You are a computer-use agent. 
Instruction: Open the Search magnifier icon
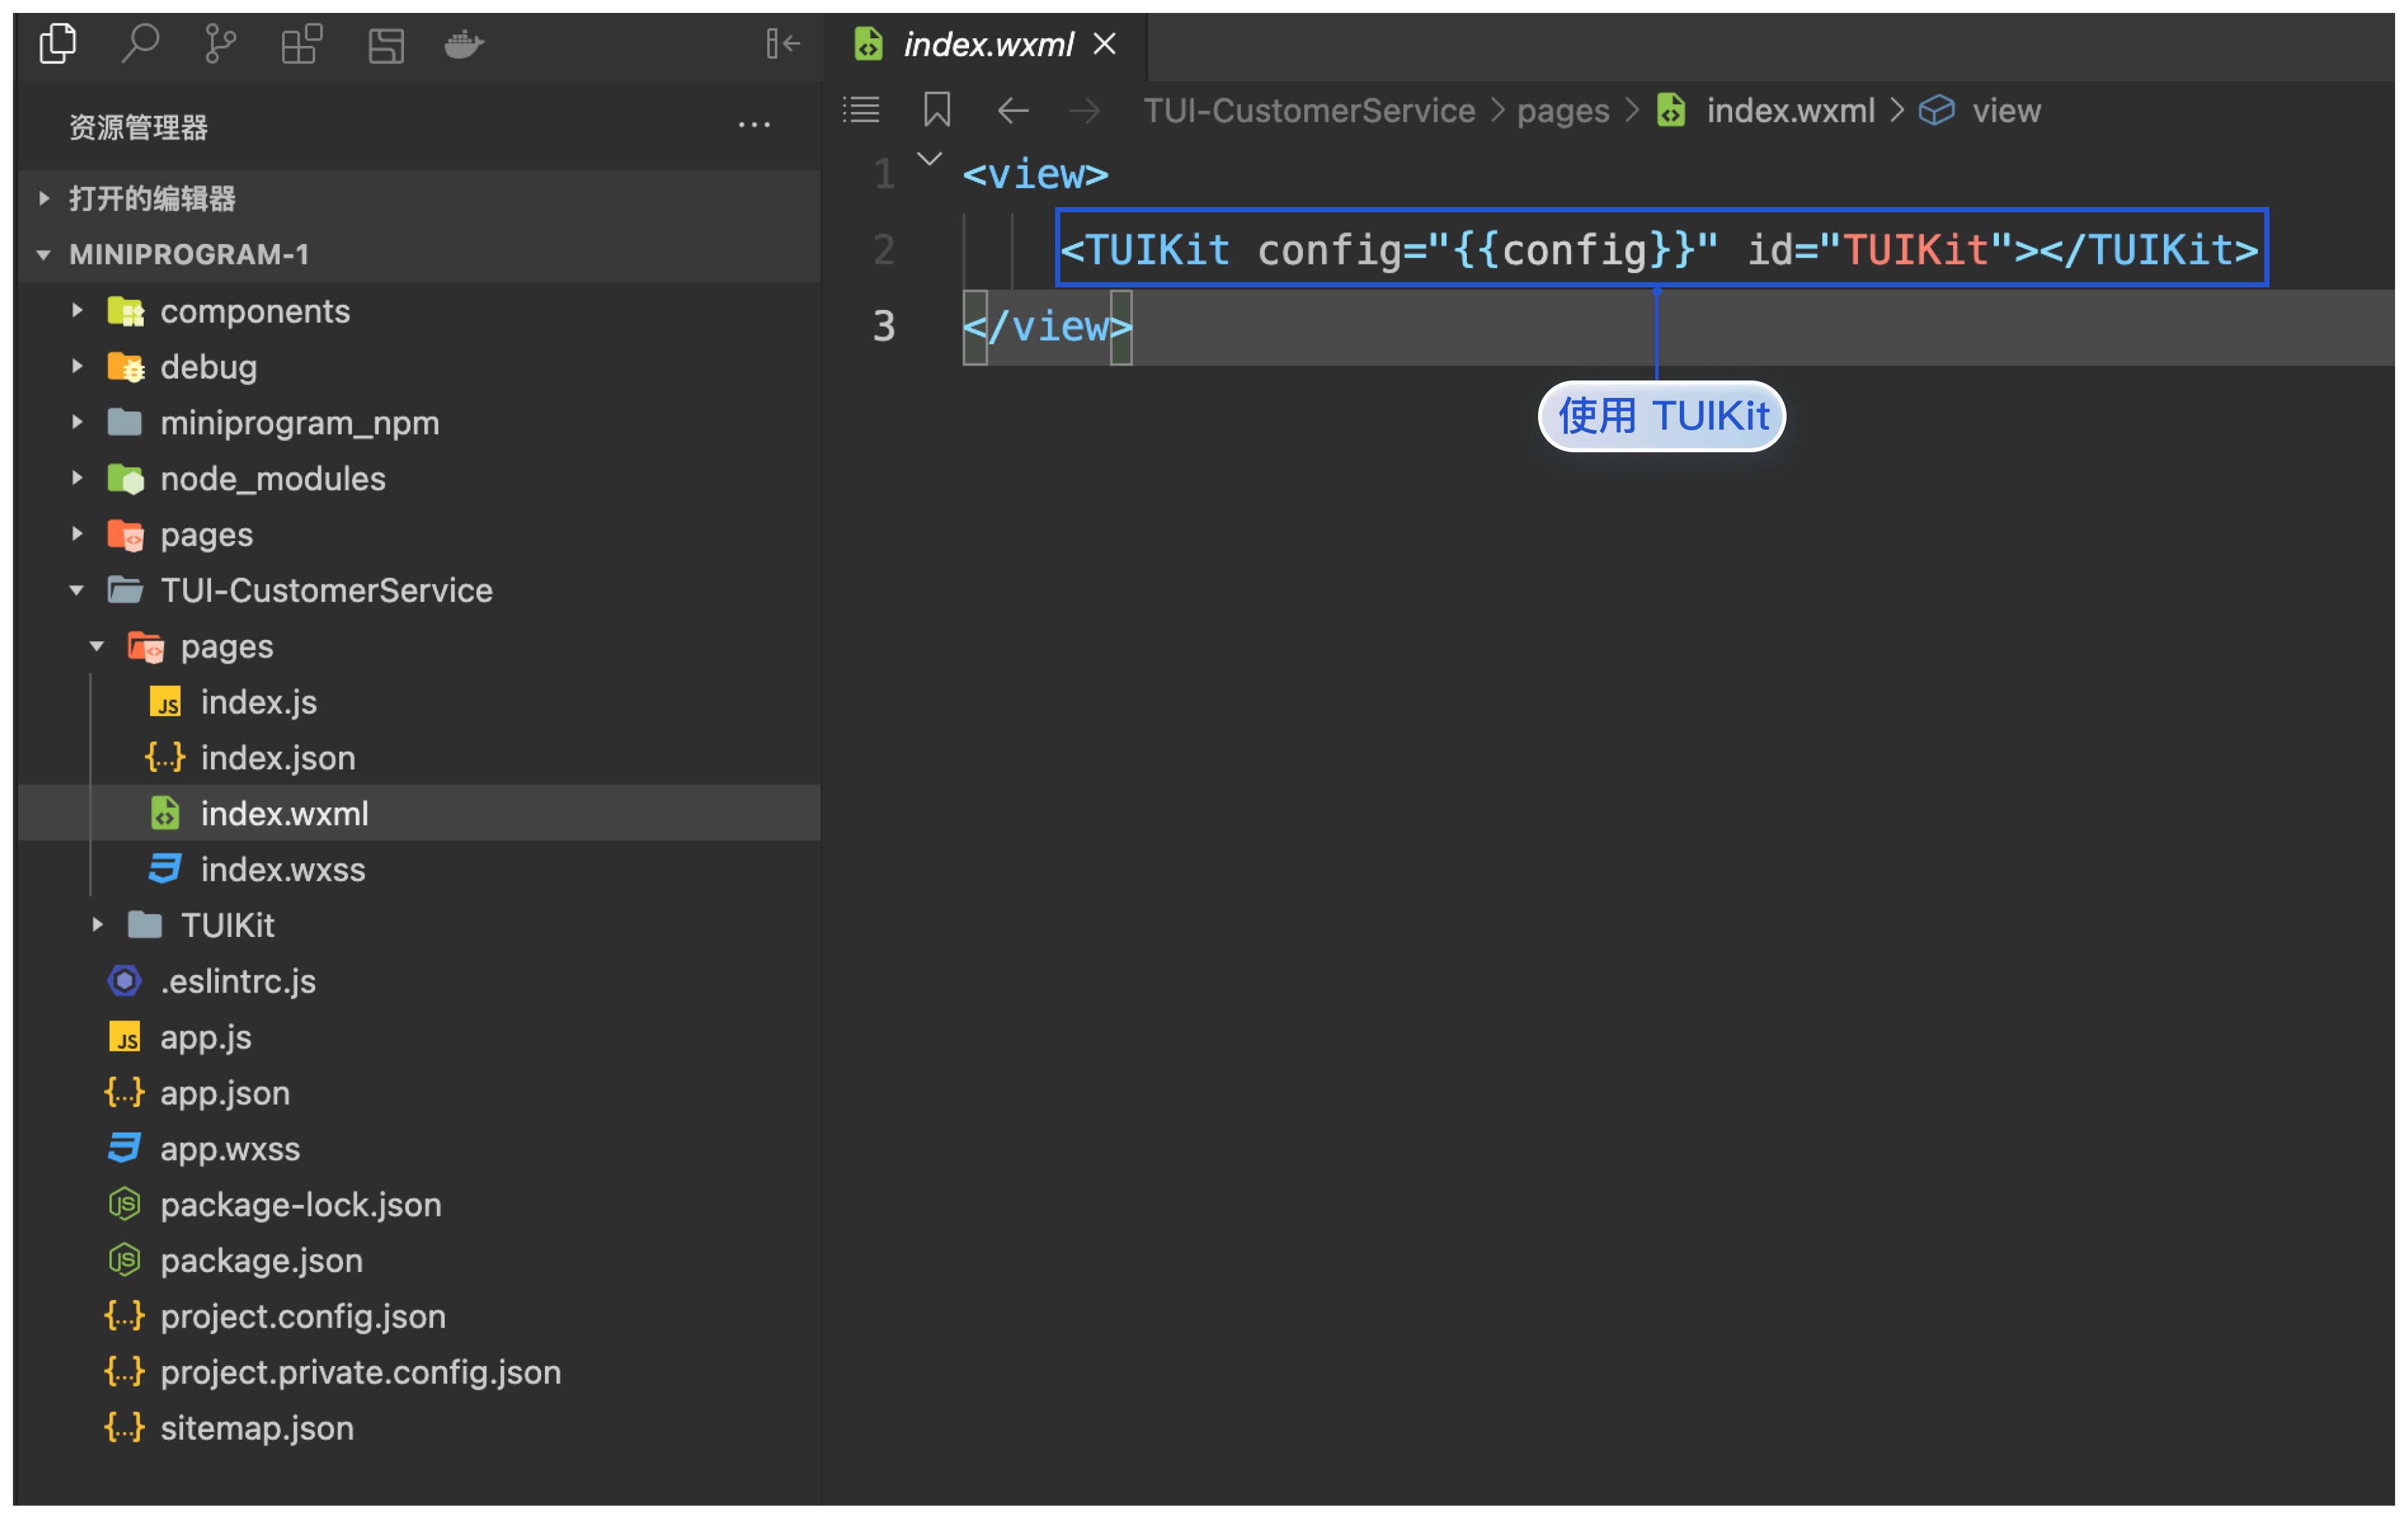pos(140,44)
